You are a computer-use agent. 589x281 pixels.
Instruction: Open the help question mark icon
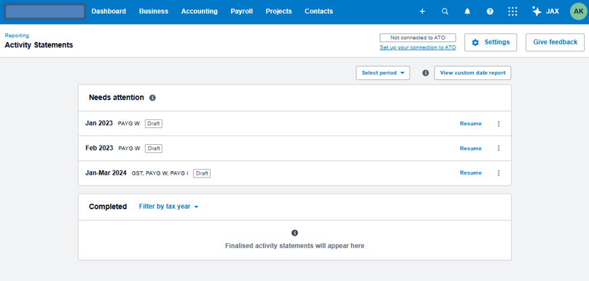pyautogui.click(x=490, y=12)
